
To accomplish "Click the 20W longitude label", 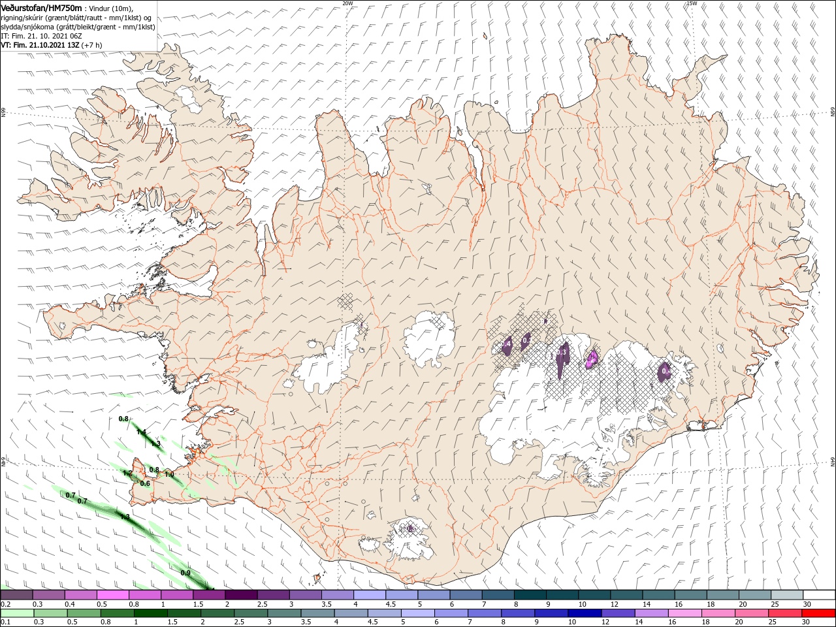I will pos(347,3).
